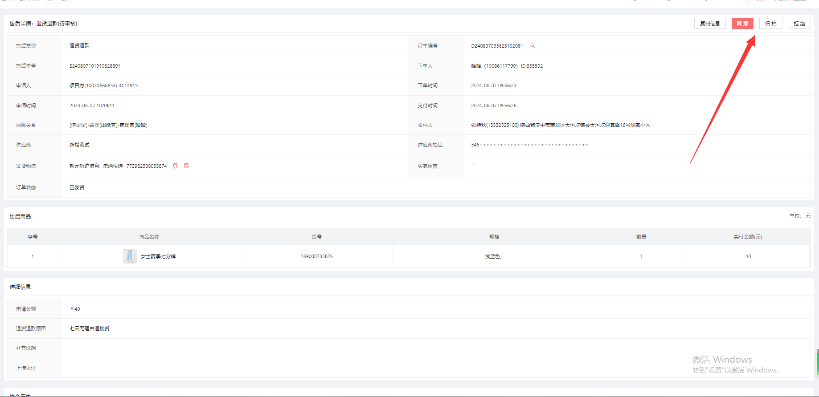Image resolution: width=819 pixels, height=397 pixels.
Task: Approve the refund with 同意 button
Action: point(742,24)
